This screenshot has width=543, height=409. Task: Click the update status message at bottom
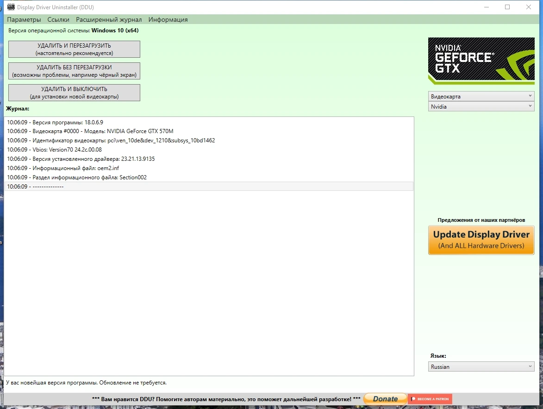tap(86, 383)
